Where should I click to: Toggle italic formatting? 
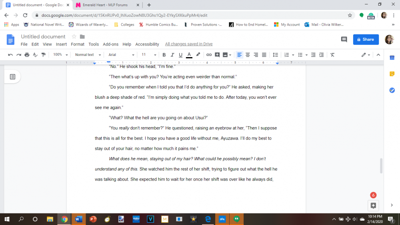coord(172,55)
